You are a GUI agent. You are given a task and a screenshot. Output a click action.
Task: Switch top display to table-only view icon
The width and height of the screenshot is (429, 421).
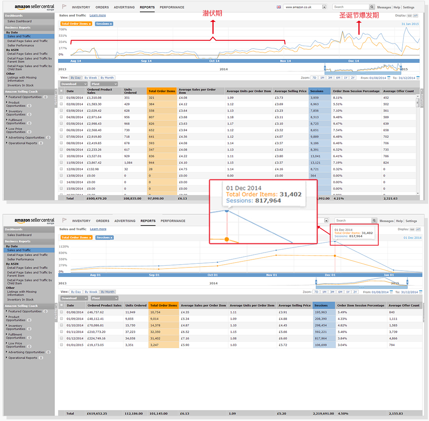tap(410, 15)
